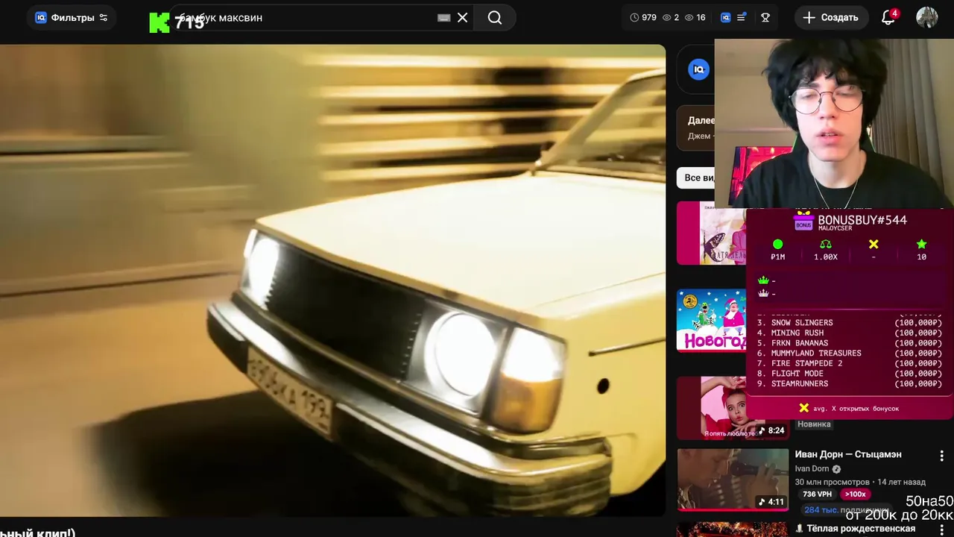954x537 pixels.
Task: Click the eye stat showing 2
Action: tap(671, 17)
